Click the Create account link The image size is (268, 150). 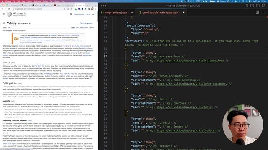click(x=79, y=14)
